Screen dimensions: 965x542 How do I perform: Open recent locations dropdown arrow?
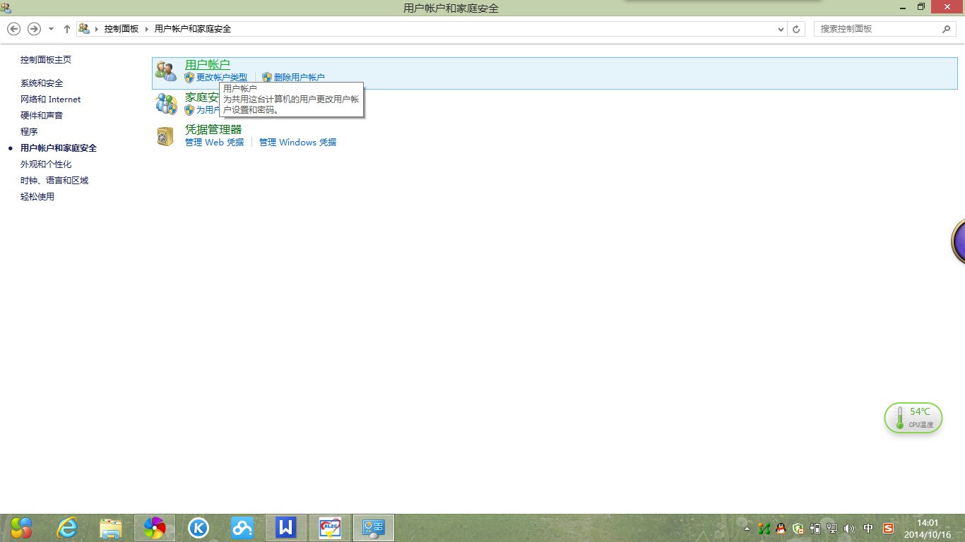click(52, 29)
